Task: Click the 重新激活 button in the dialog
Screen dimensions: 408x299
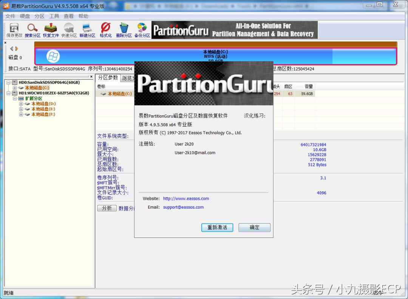Action: 217,228
